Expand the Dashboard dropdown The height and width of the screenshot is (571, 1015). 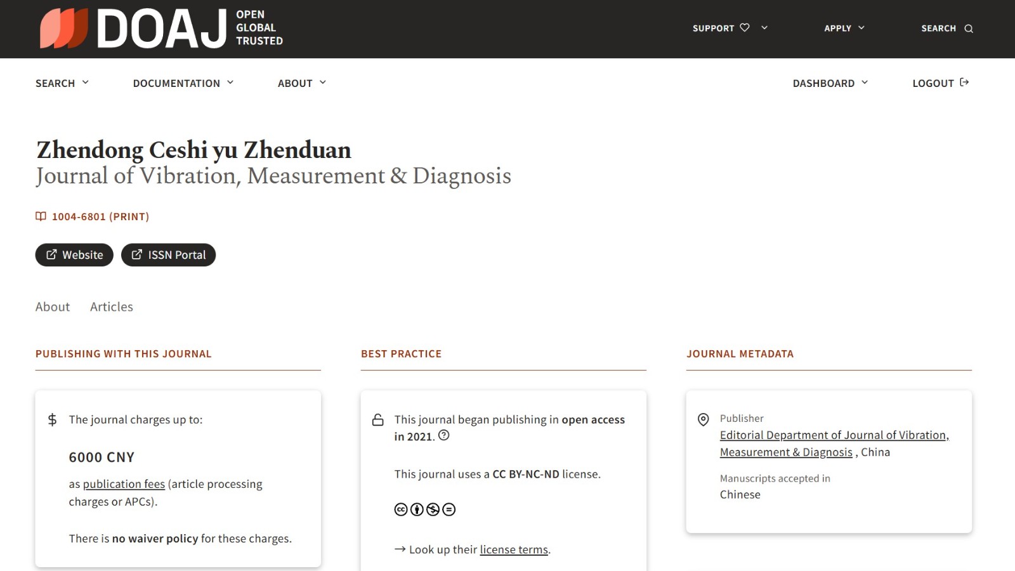(830, 83)
